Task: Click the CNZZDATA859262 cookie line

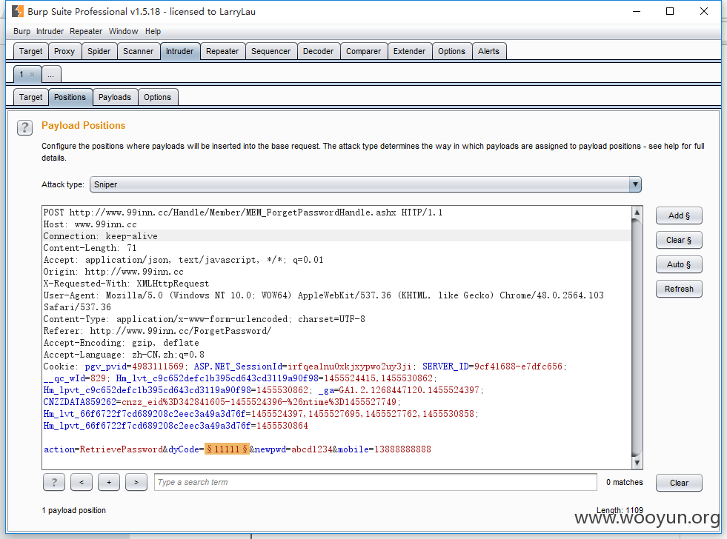Action: point(222,402)
